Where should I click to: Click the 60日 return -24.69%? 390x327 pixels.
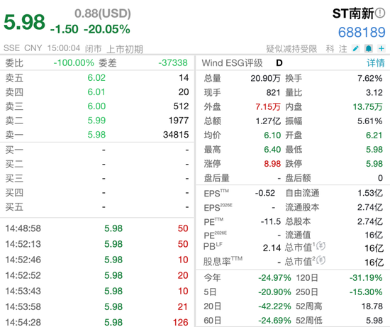[x=274, y=321]
